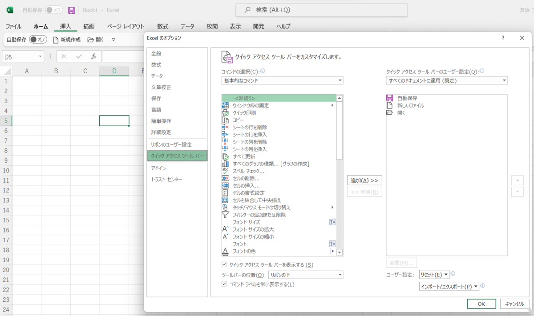Open コマンドの選択 dropdown 基本的なコマンド
The height and width of the screenshot is (316, 534).
click(282, 80)
